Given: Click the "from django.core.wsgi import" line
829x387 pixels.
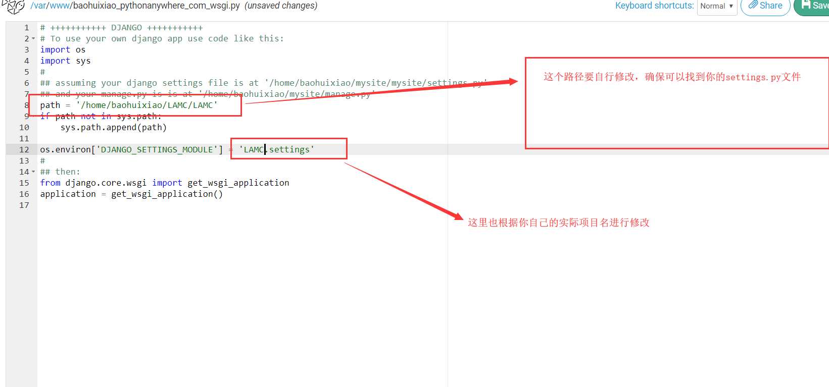Looking at the screenshot, I should [165, 183].
